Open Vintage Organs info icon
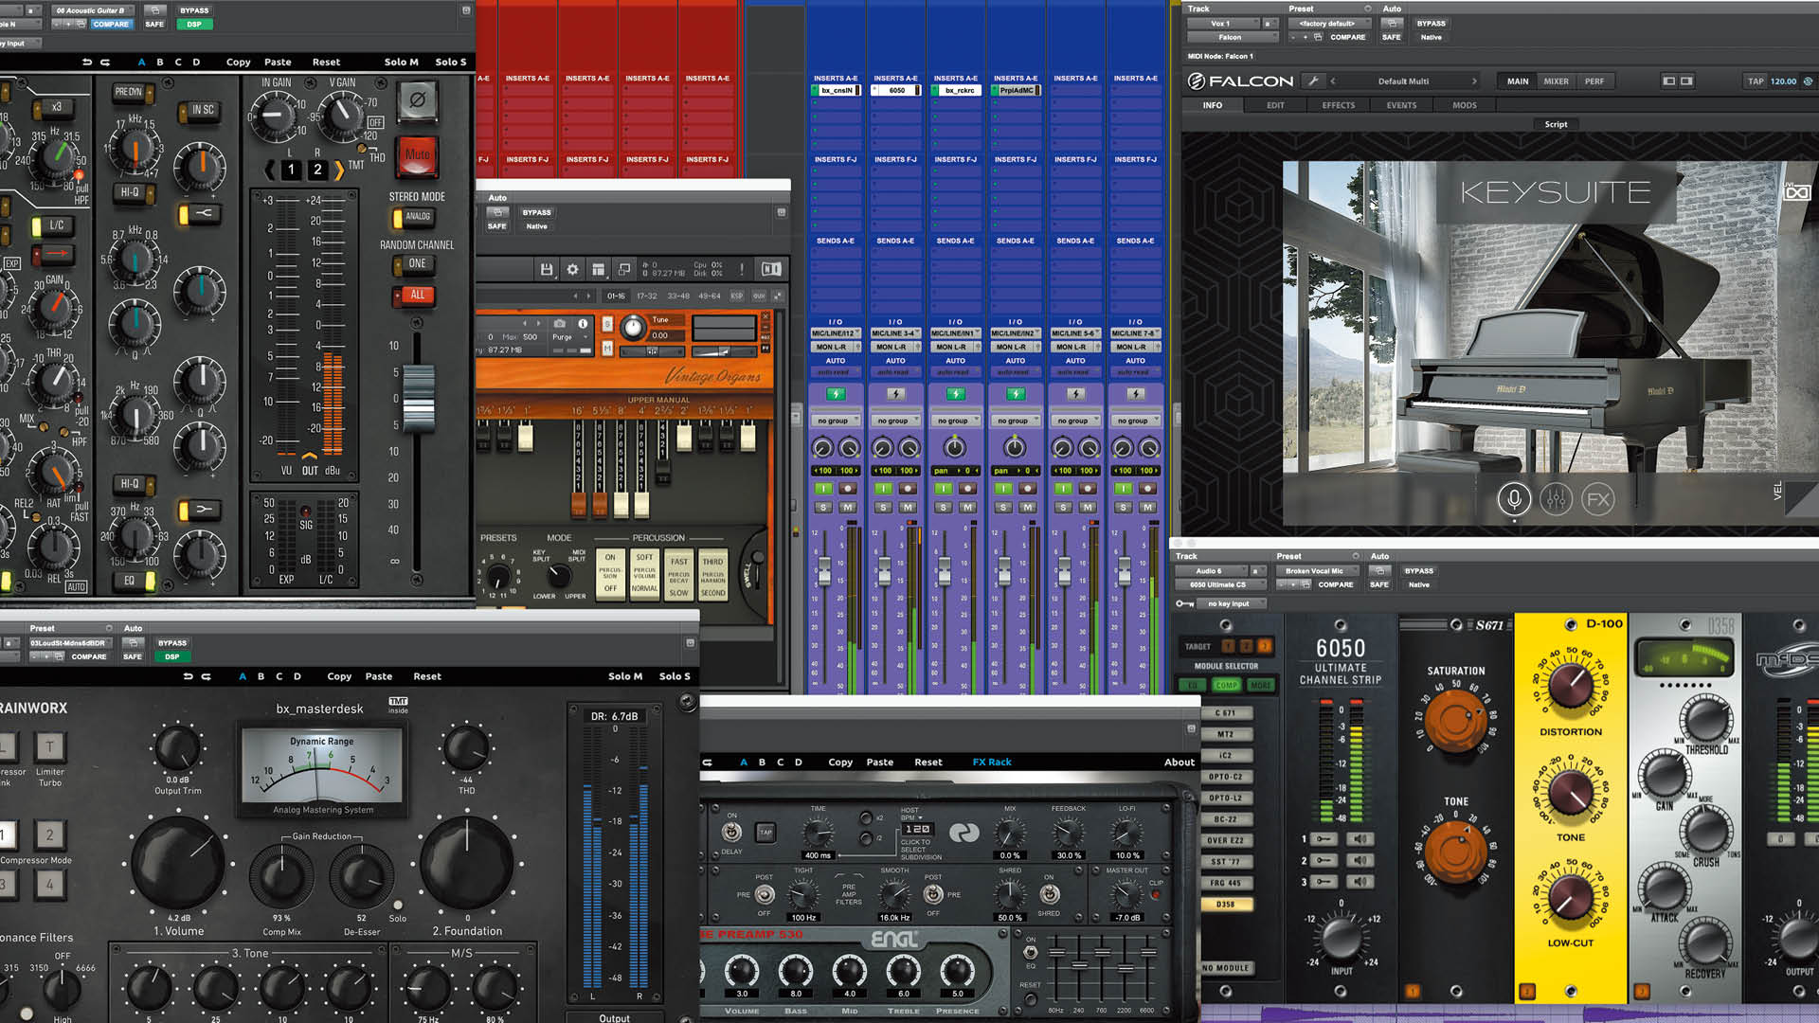 click(x=583, y=324)
